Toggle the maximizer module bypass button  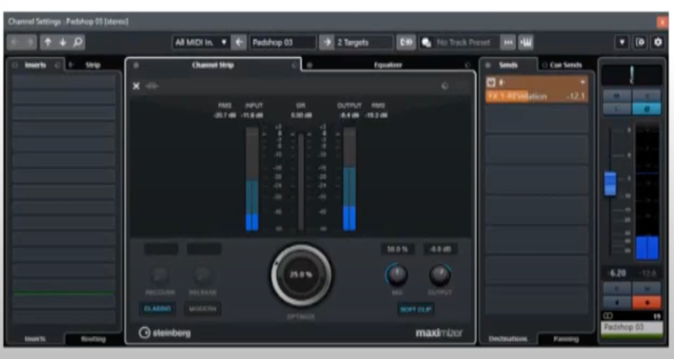pos(445,86)
